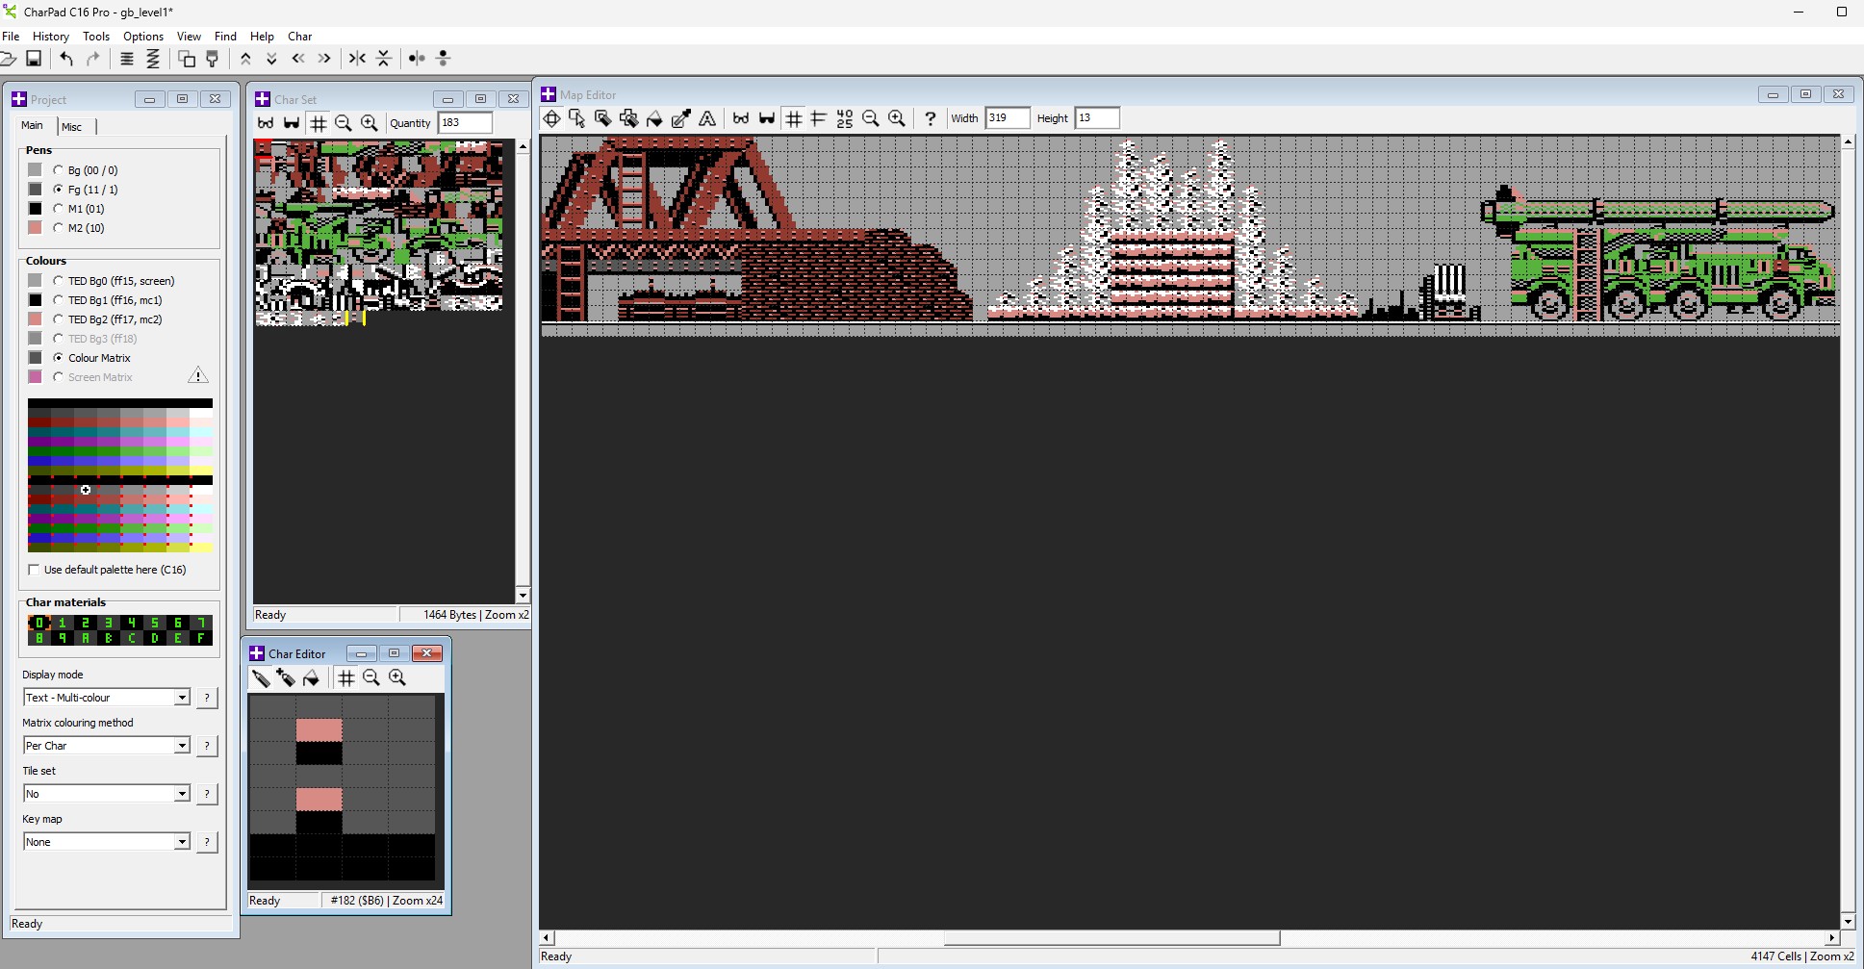Select the Colour Matrix radio option
1864x969 pixels.
(59, 358)
